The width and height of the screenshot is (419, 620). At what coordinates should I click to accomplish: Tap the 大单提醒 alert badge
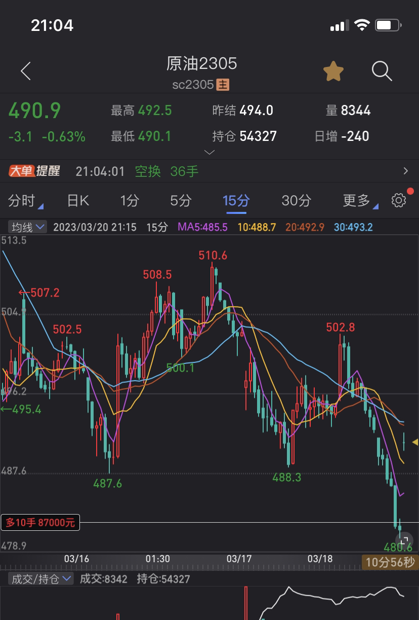34,171
